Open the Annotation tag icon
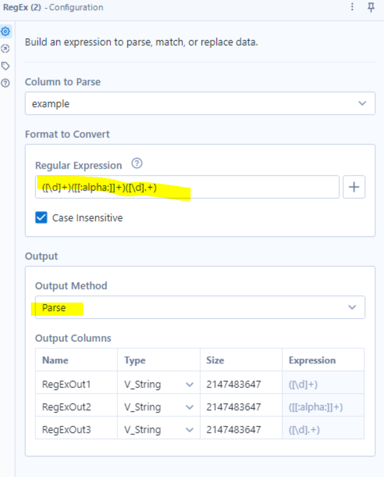The width and height of the screenshot is (384, 477). click(x=6, y=66)
